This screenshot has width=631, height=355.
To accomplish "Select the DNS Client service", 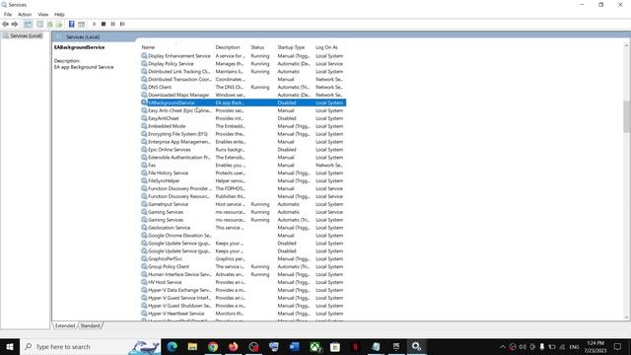I will point(244,87).
